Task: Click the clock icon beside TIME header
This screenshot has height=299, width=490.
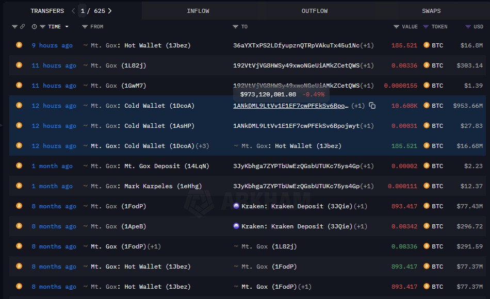Action: 35,27
